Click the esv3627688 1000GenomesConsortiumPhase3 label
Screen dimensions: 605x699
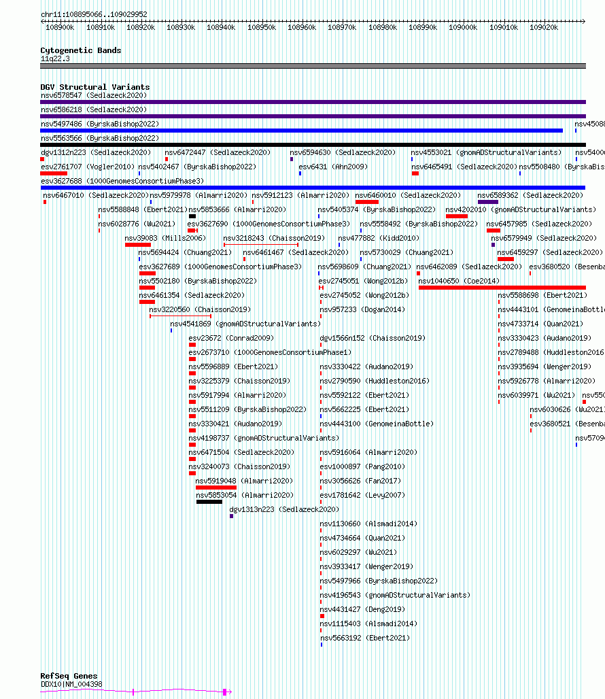122,181
